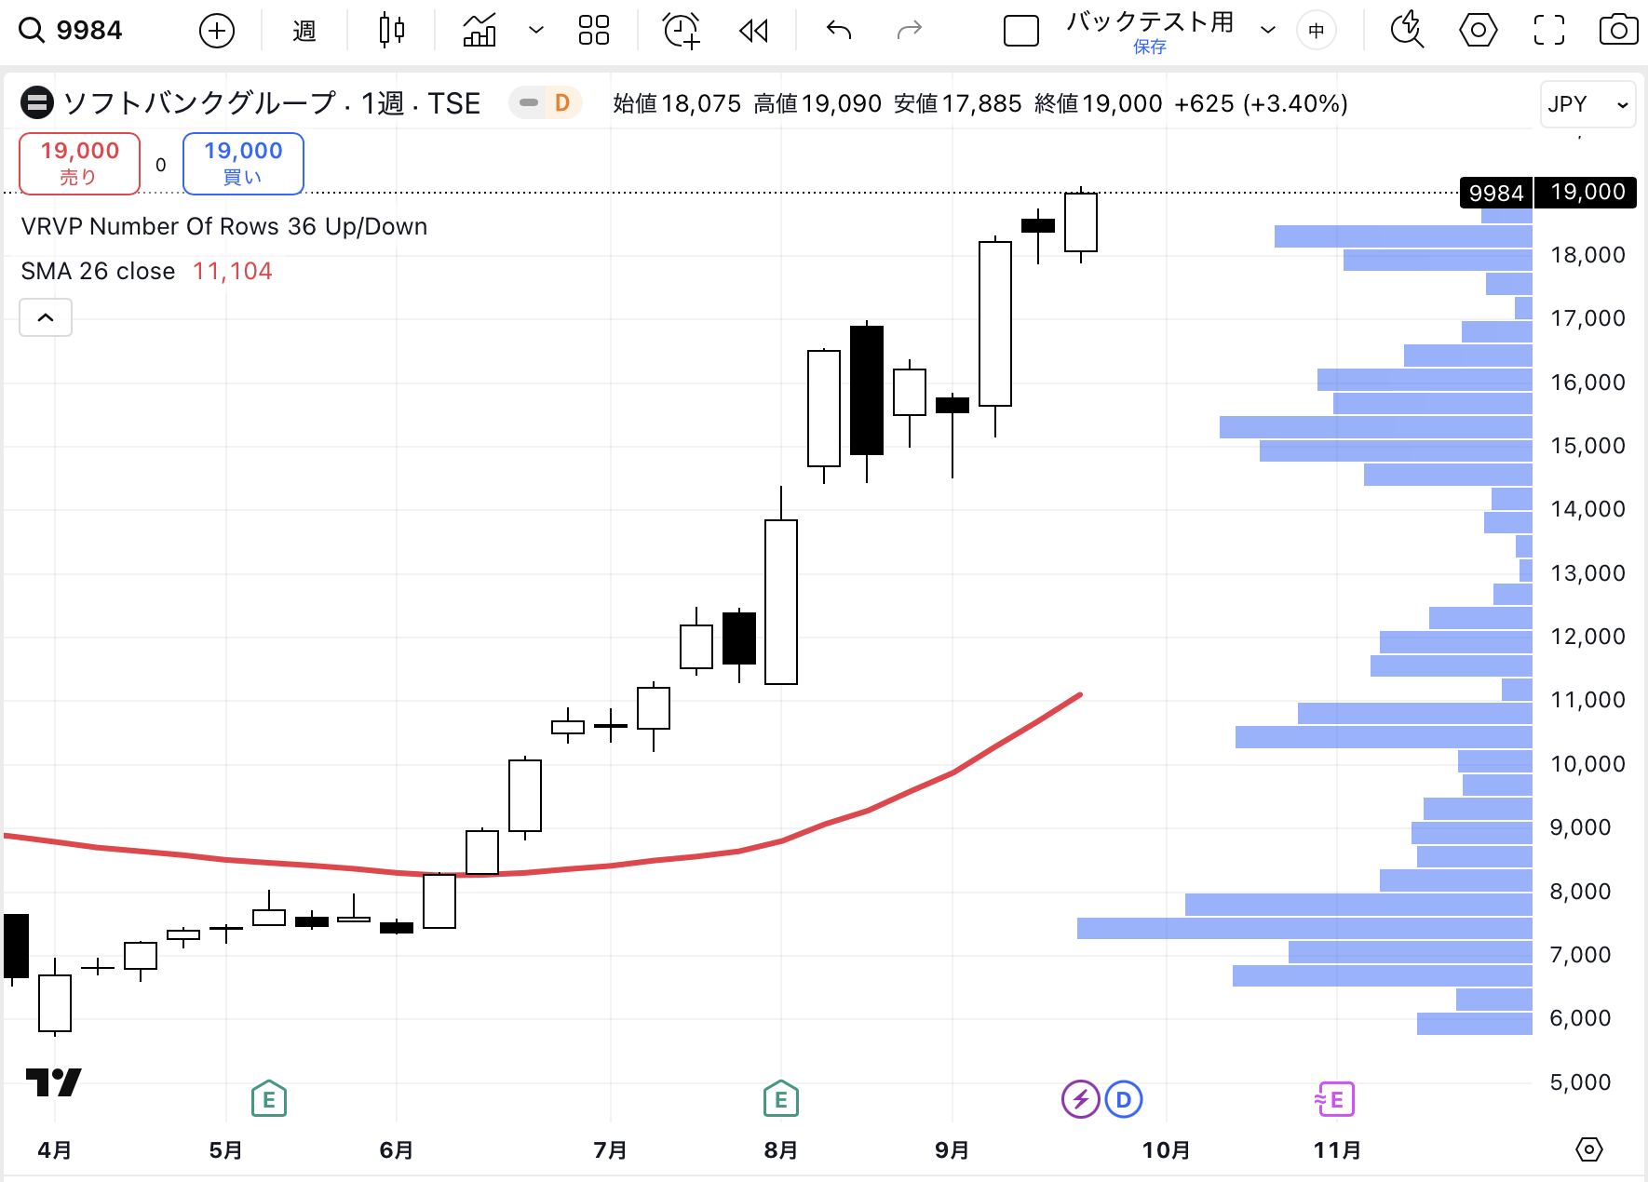
Task: Click the August earnings E marker
Action: tap(781, 1100)
